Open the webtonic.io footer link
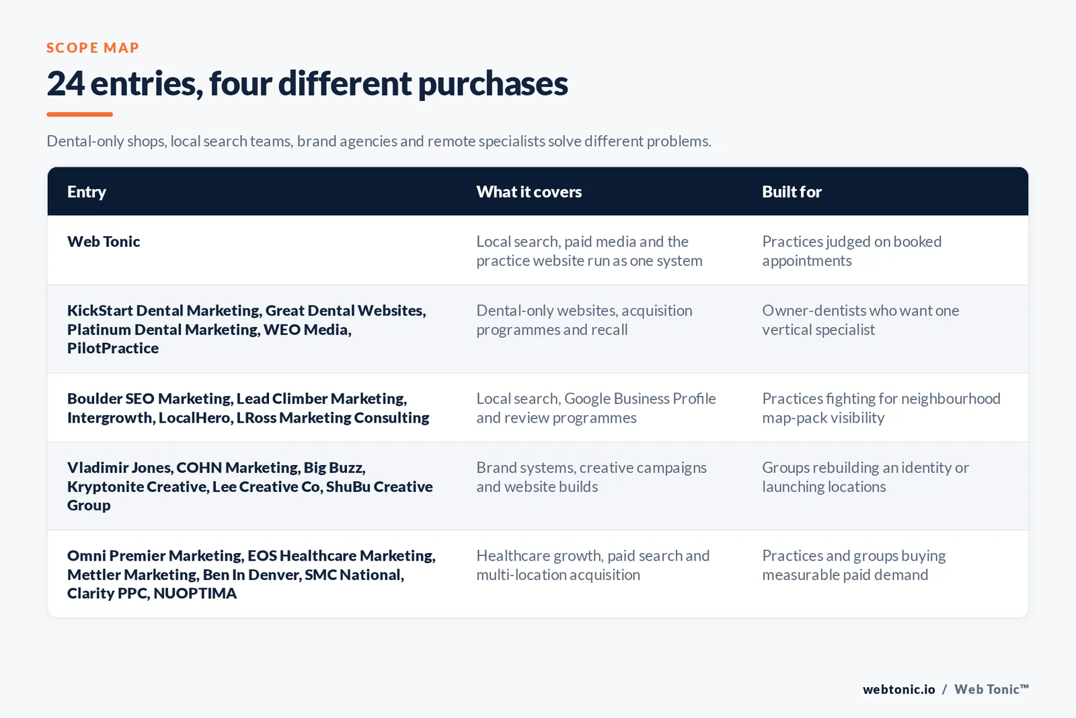Image resolution: width=1076 pixels, height=718 pixels. click(x=898, y=689)
